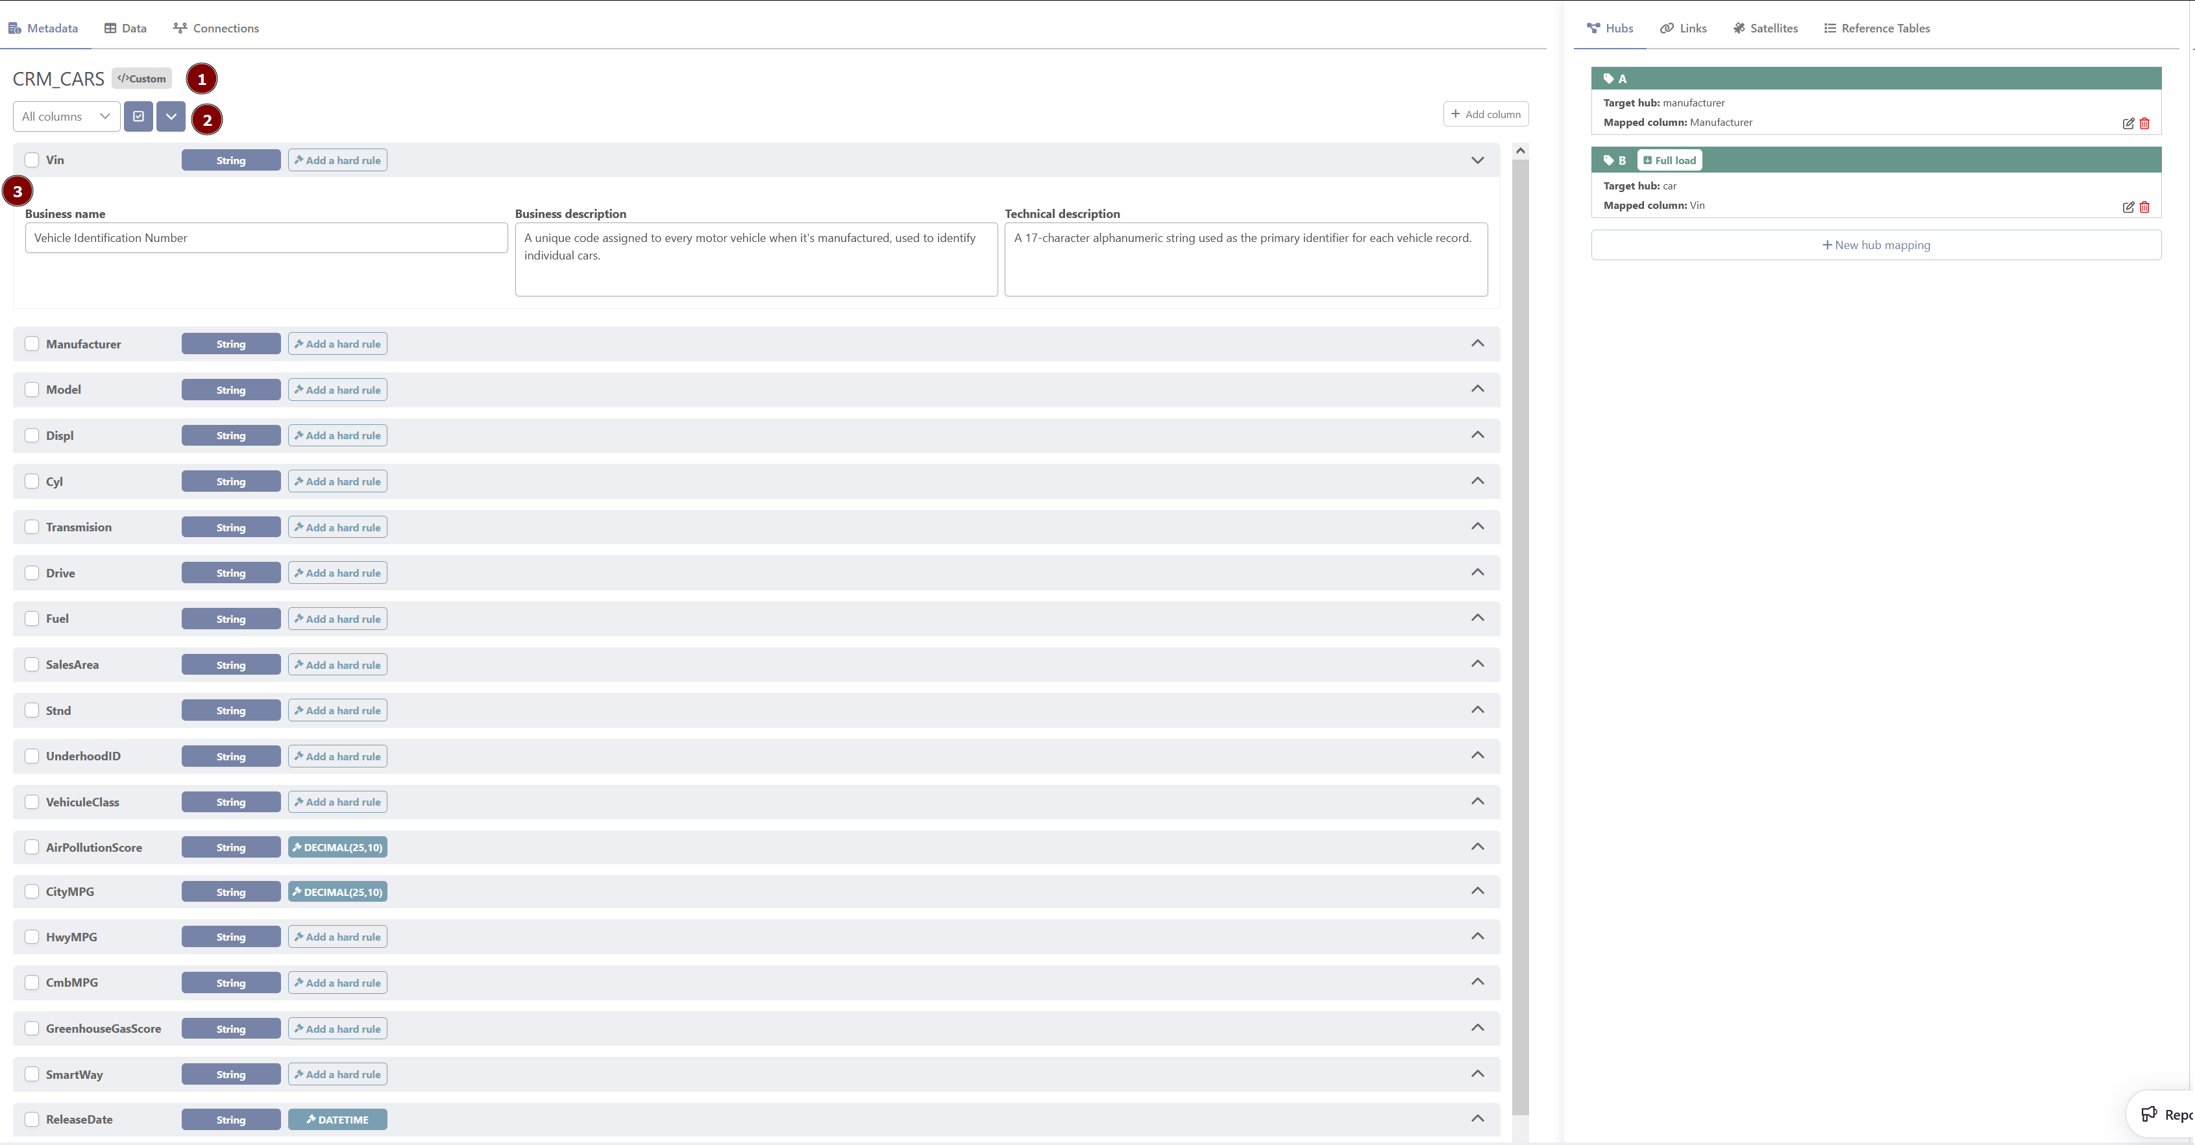The height and width of the screenshot is (1145, 2195).
Task: Expand the Fuel row chevron
Action: pos(1478,618)
